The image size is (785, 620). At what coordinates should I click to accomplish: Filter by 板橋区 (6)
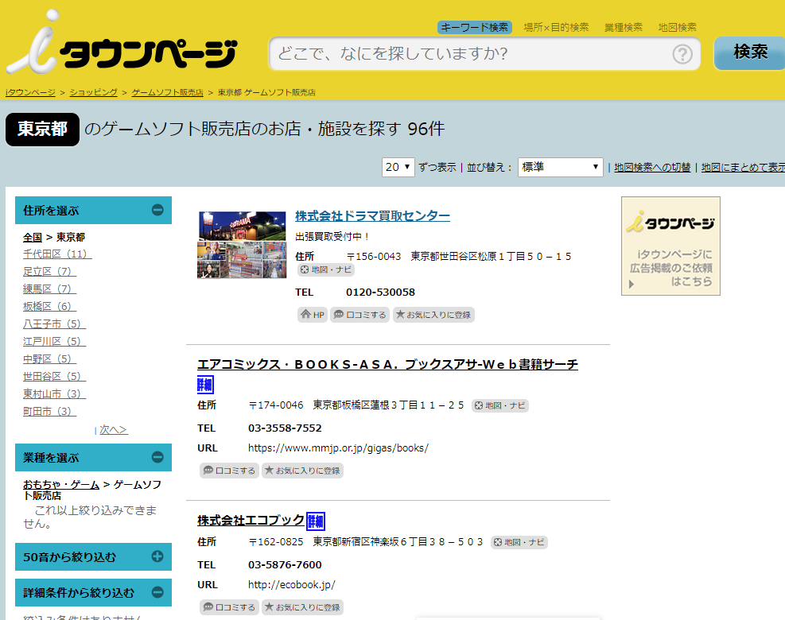(49, 307)
